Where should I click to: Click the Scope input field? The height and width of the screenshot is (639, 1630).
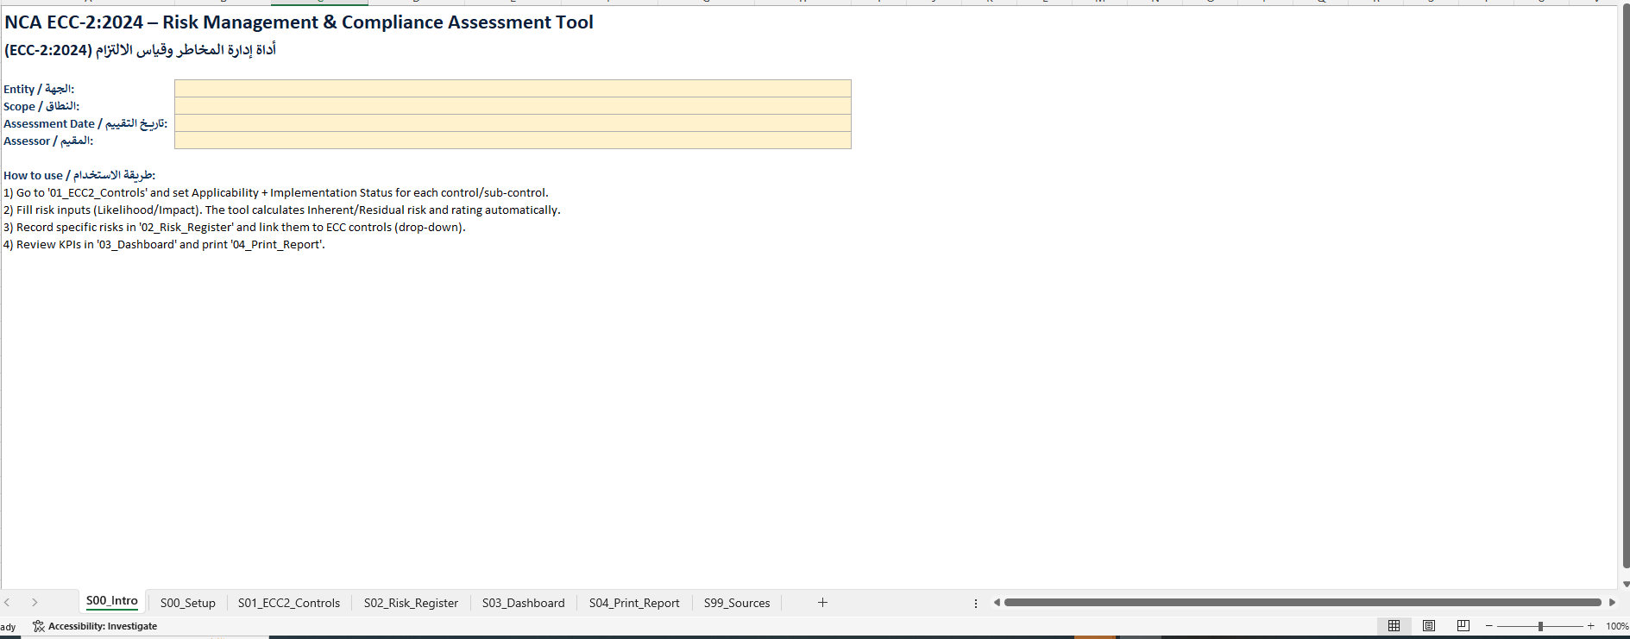click(513, 106)
